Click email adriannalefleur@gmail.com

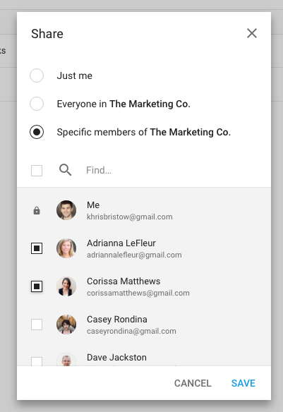click(x=134, y=255)
